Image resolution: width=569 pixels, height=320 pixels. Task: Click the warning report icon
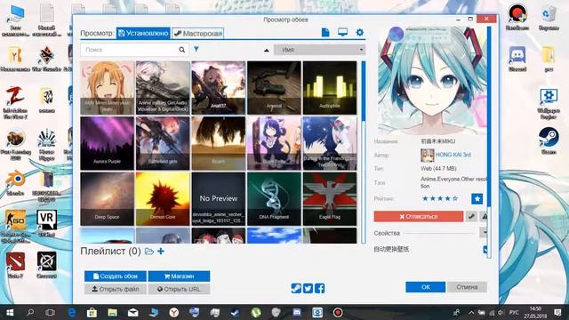pos(484,216)
